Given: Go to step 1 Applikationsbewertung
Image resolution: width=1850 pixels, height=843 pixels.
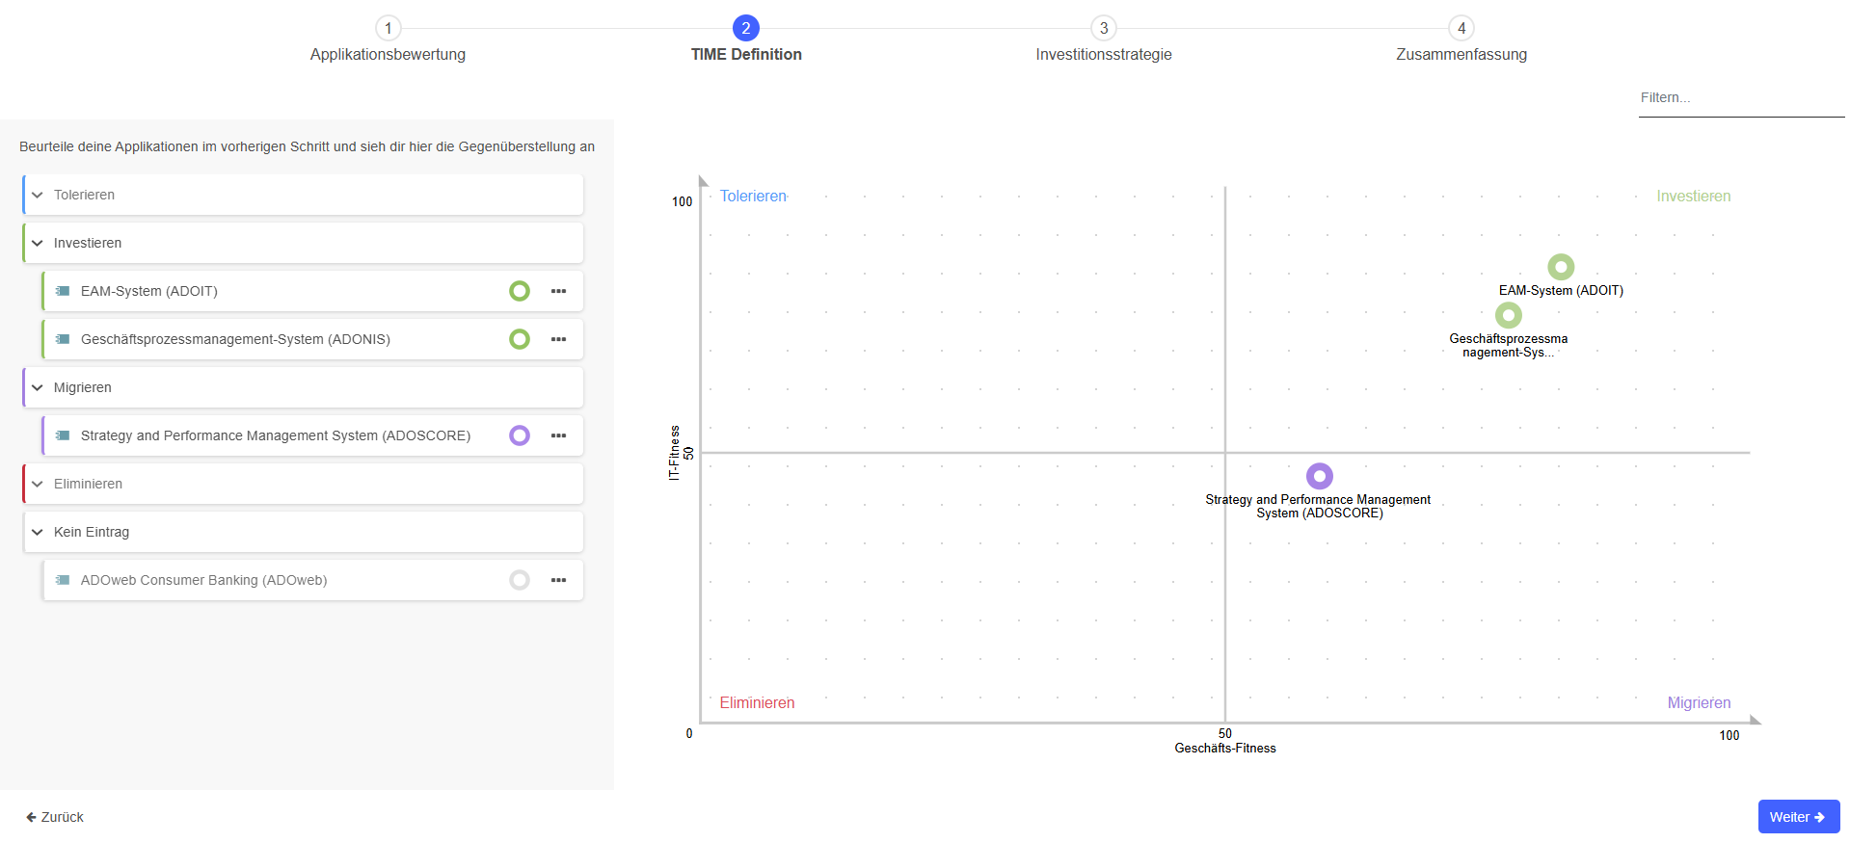Looking at the screenshot, I should [x=388, y=29].
